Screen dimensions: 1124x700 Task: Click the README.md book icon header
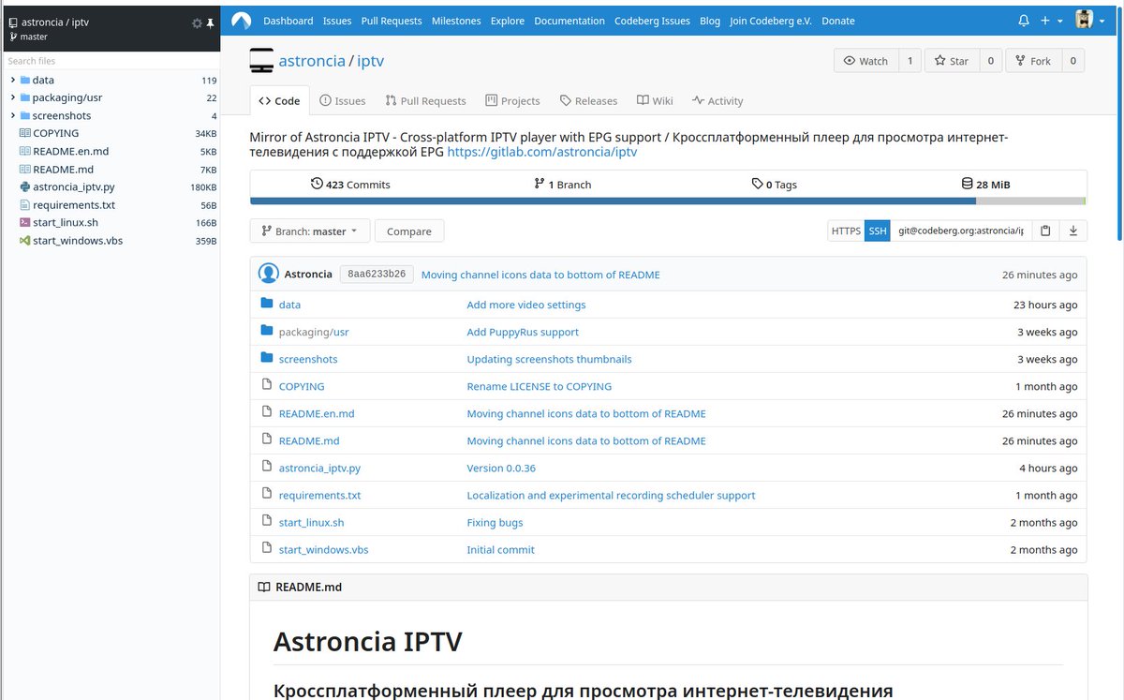point(265,588)
